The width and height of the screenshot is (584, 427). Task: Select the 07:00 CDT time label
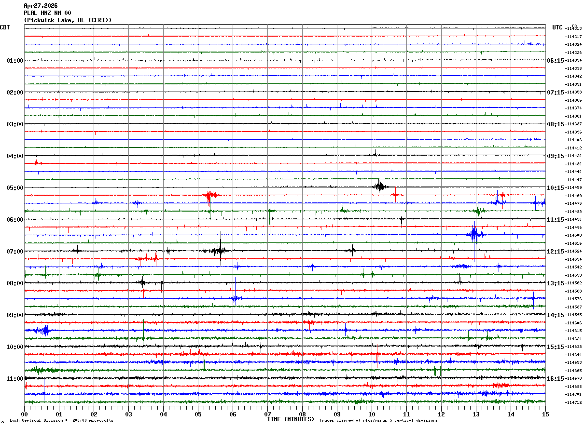(15, 251)
